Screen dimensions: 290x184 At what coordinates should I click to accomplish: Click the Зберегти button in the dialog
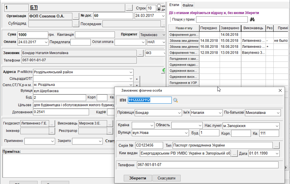click(x=138, y=178)
